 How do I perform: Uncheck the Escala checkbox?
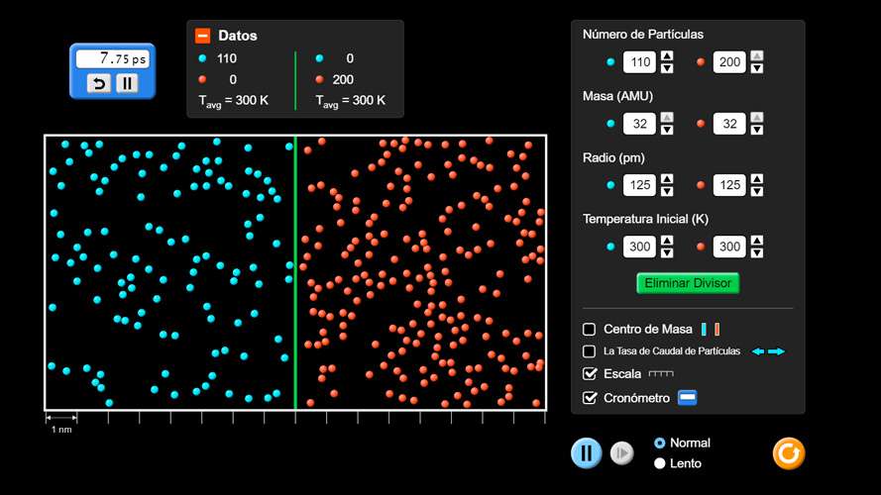pyautogui.click(x=590, y=374)
